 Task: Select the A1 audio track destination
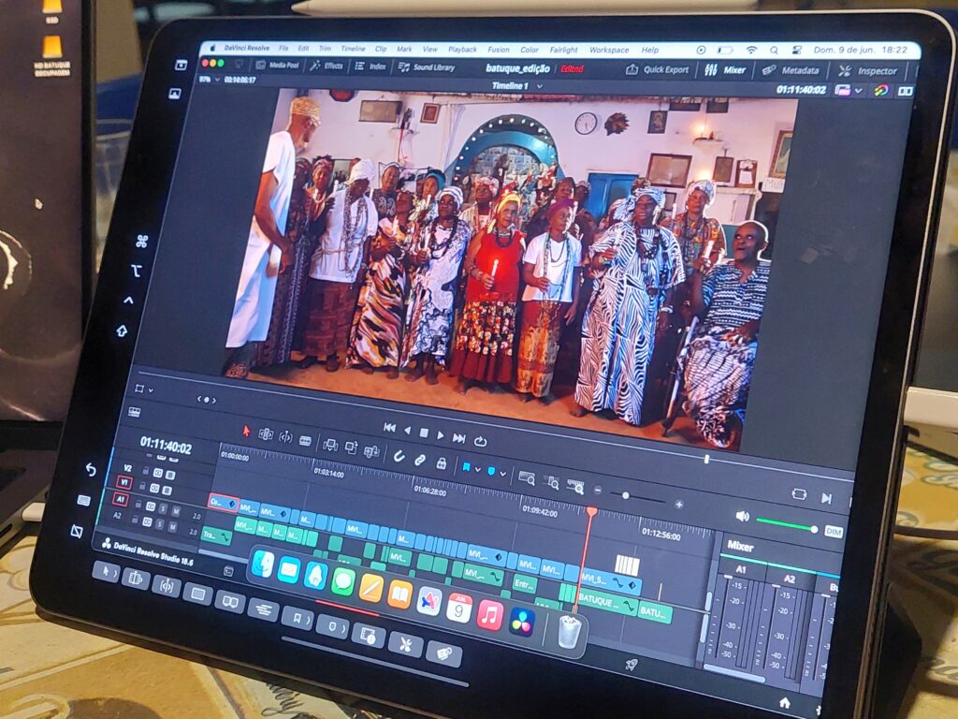coord(121,499)
